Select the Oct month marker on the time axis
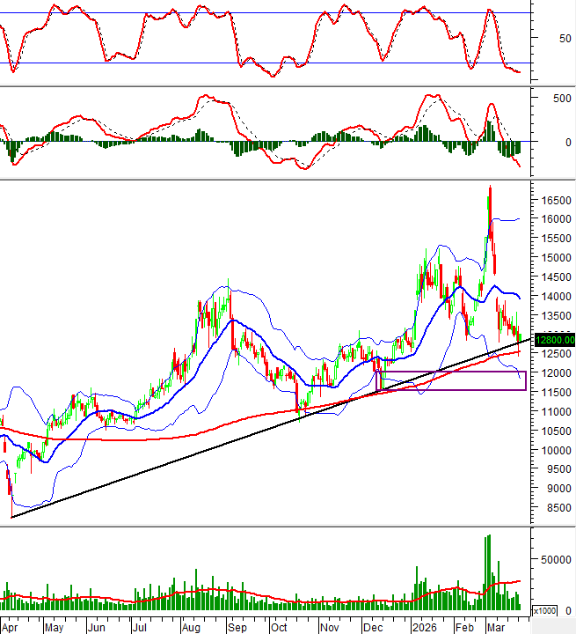This screenshot has width=576, height=634. [x=279, y=627]
